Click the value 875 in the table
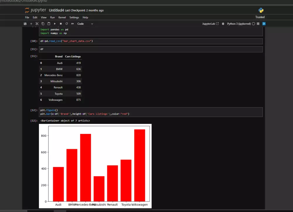The height and width of the screenshot is (212, 293). tap(79, 100)
